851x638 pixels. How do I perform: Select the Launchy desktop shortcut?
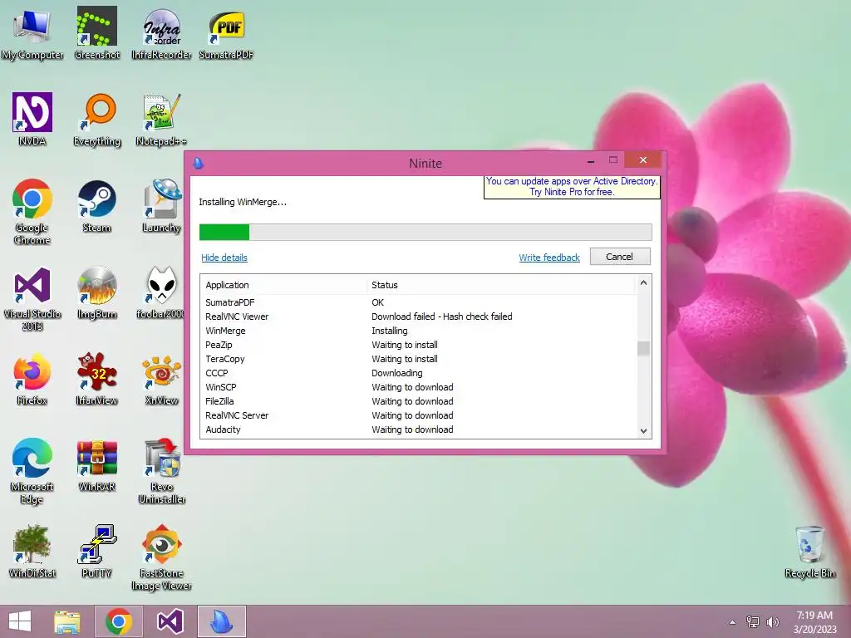click(162, 206)
